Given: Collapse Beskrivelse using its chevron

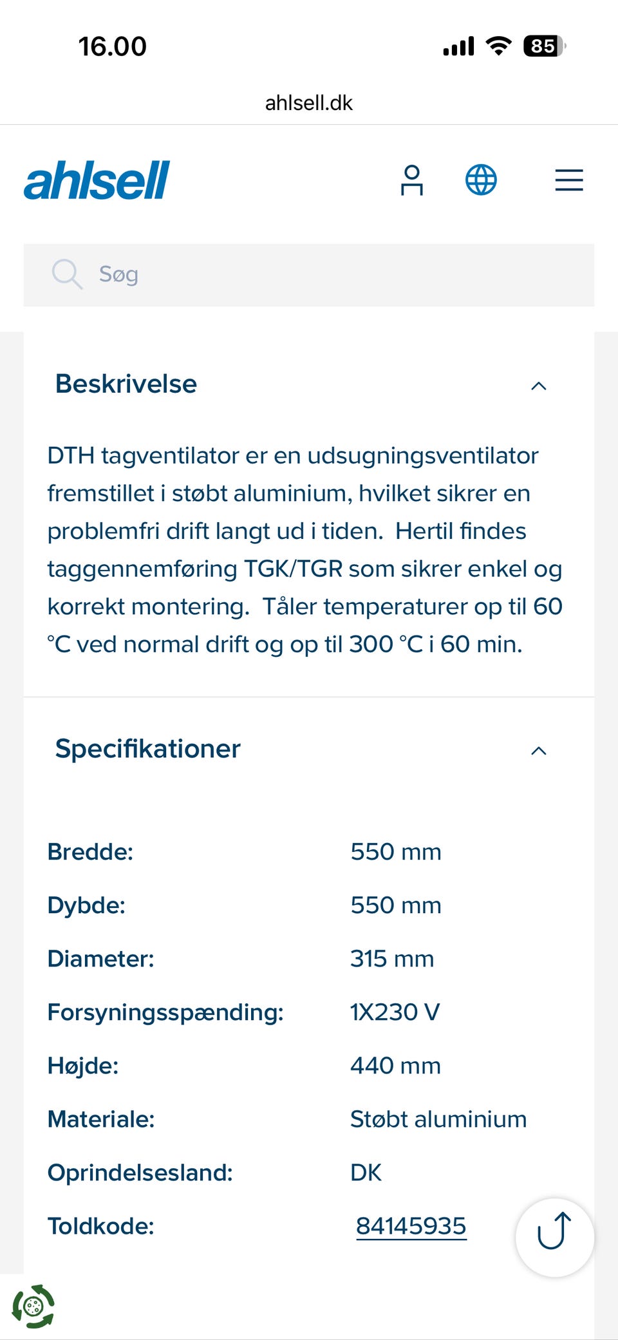Looking at the screenshot, I should point(539,386).
